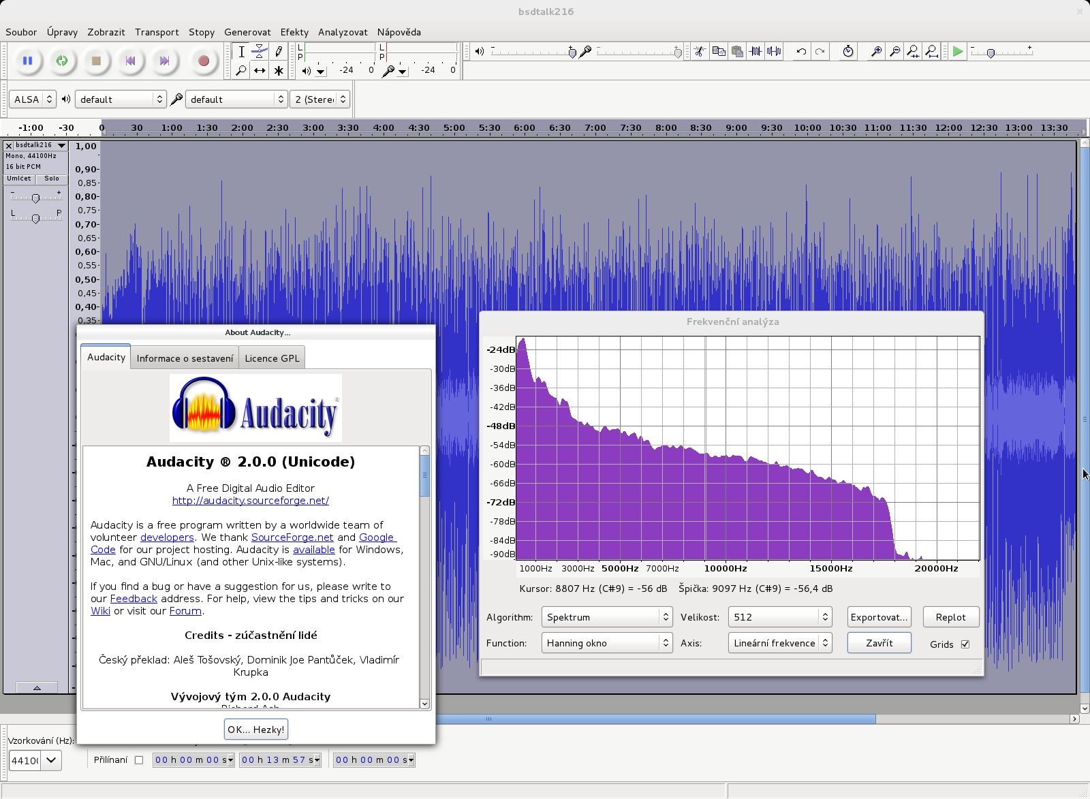Open the ALSA audio host dropdown
1090x799 pixels.
tap(33, 99)
